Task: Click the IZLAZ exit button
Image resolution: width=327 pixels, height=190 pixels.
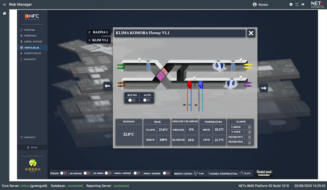Action: (32, 148)
